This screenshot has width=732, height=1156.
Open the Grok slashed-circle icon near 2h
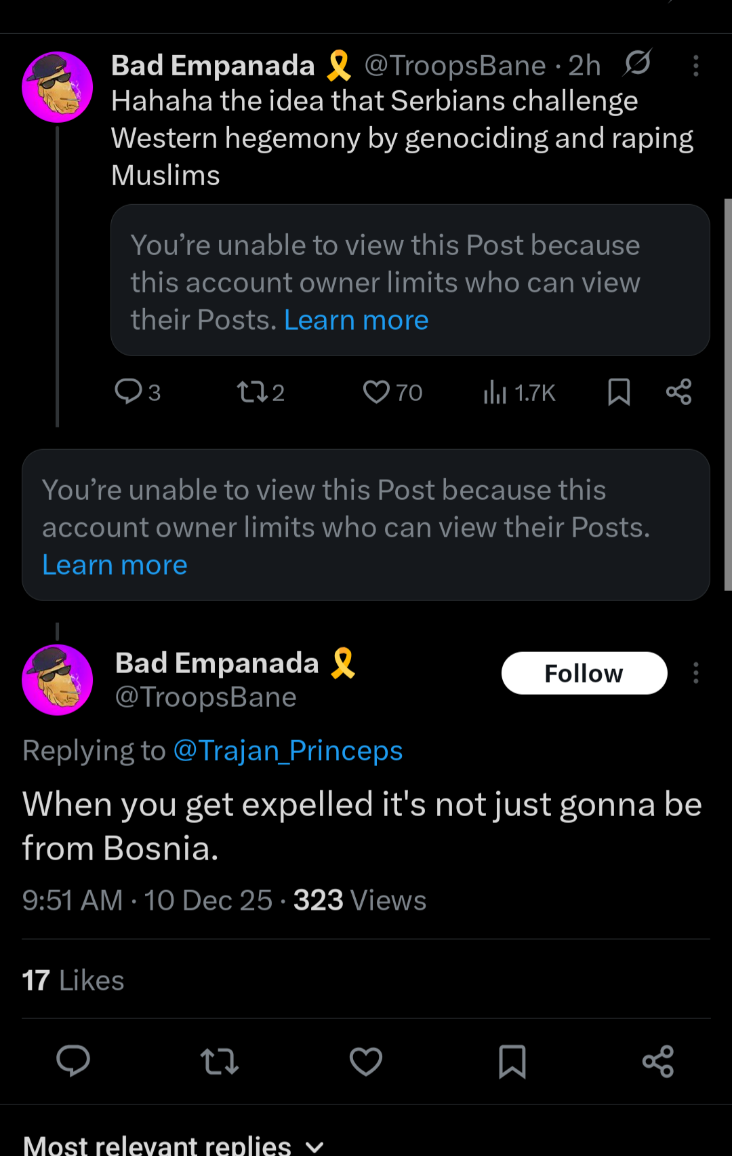(x=637, y=64)
